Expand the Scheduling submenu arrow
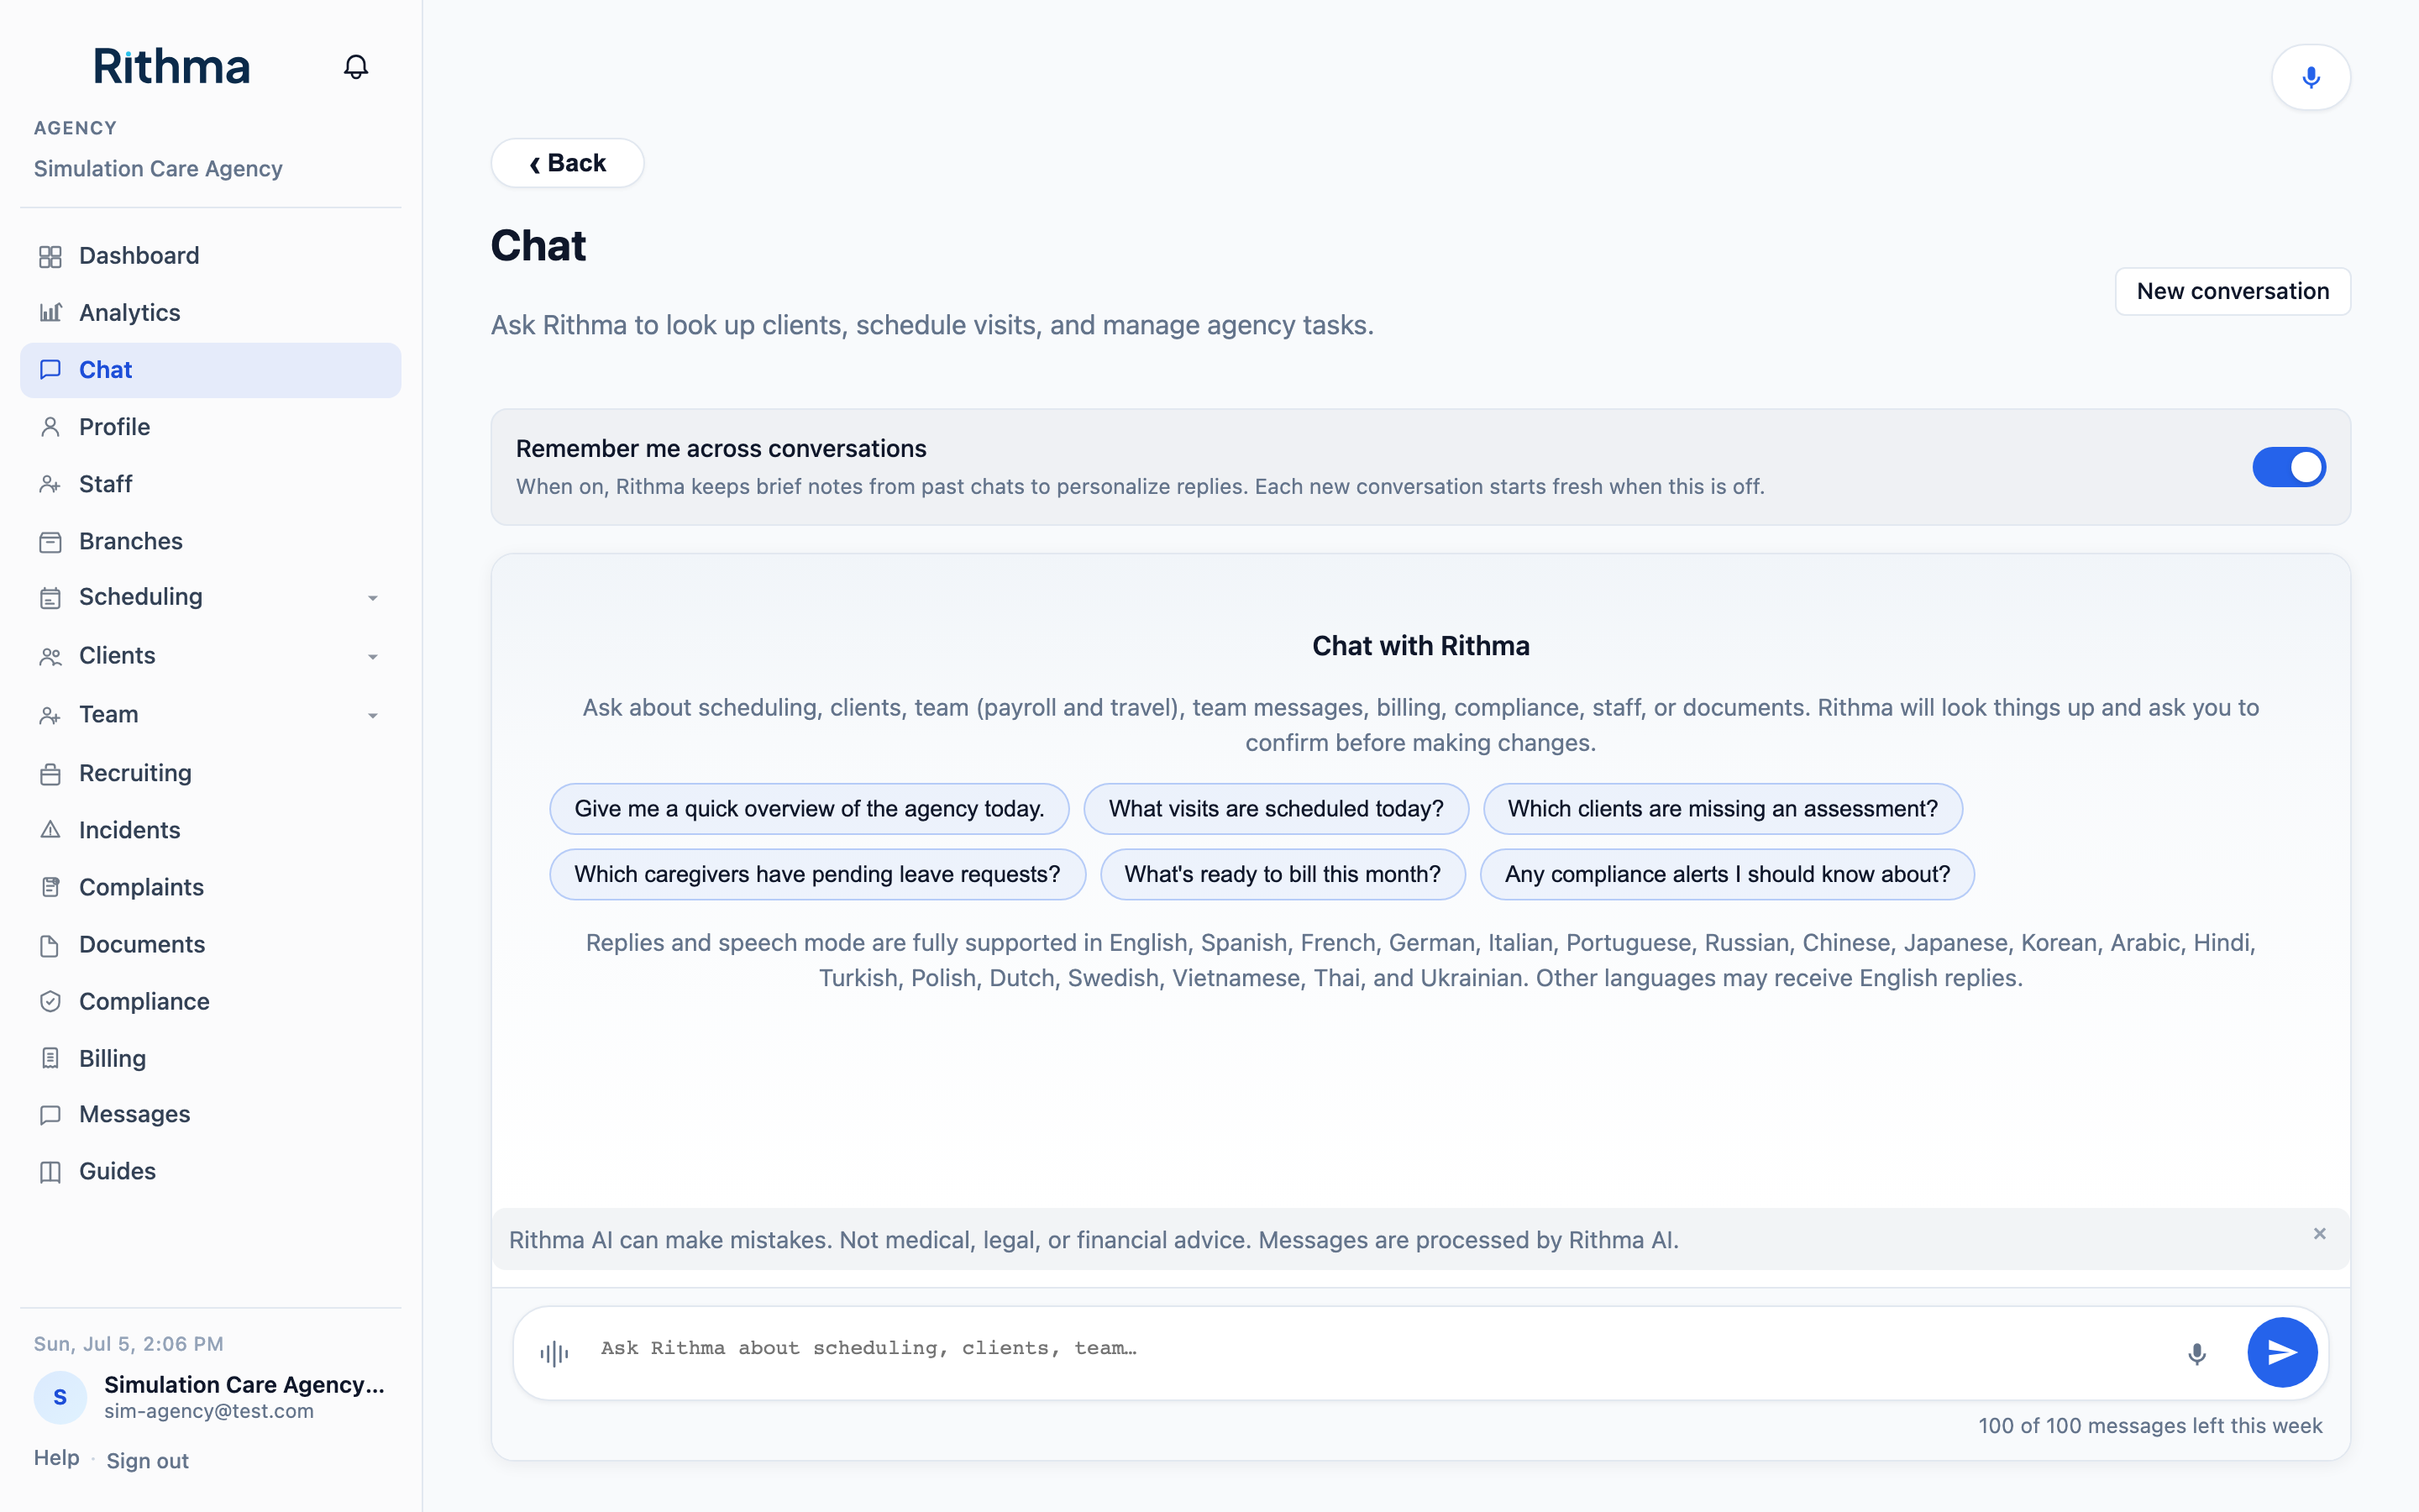 (x=373, y=598)
